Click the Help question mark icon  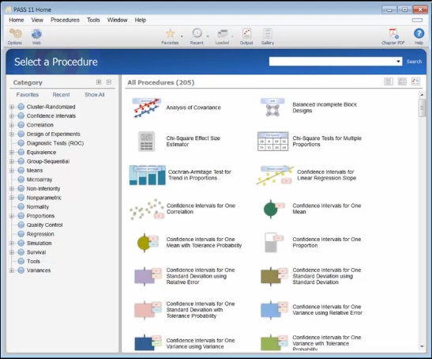coord(419,33)
